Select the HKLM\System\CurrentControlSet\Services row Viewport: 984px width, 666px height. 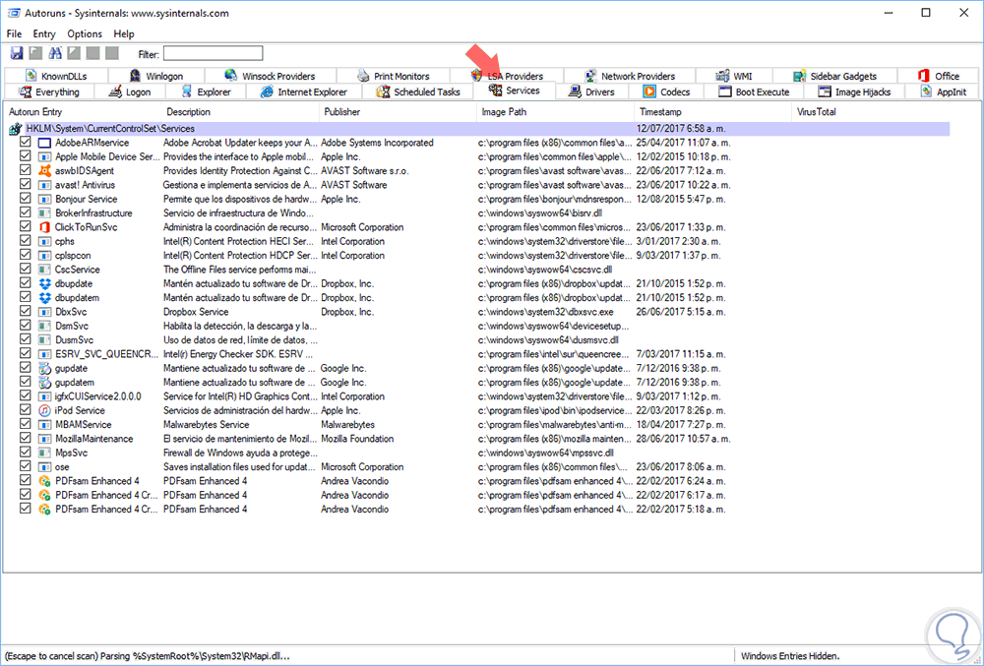click(478, 129)
